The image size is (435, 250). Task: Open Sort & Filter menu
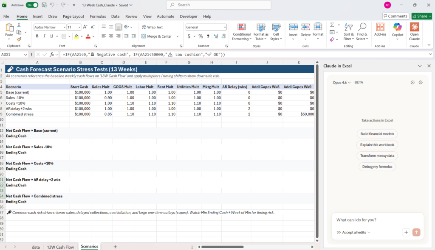tap(349, 32)
